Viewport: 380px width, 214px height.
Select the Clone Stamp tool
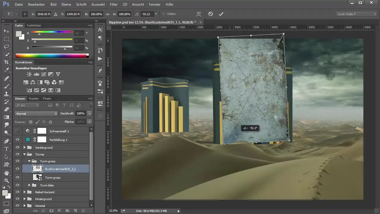pyautogui.click(x=7, y=94)
